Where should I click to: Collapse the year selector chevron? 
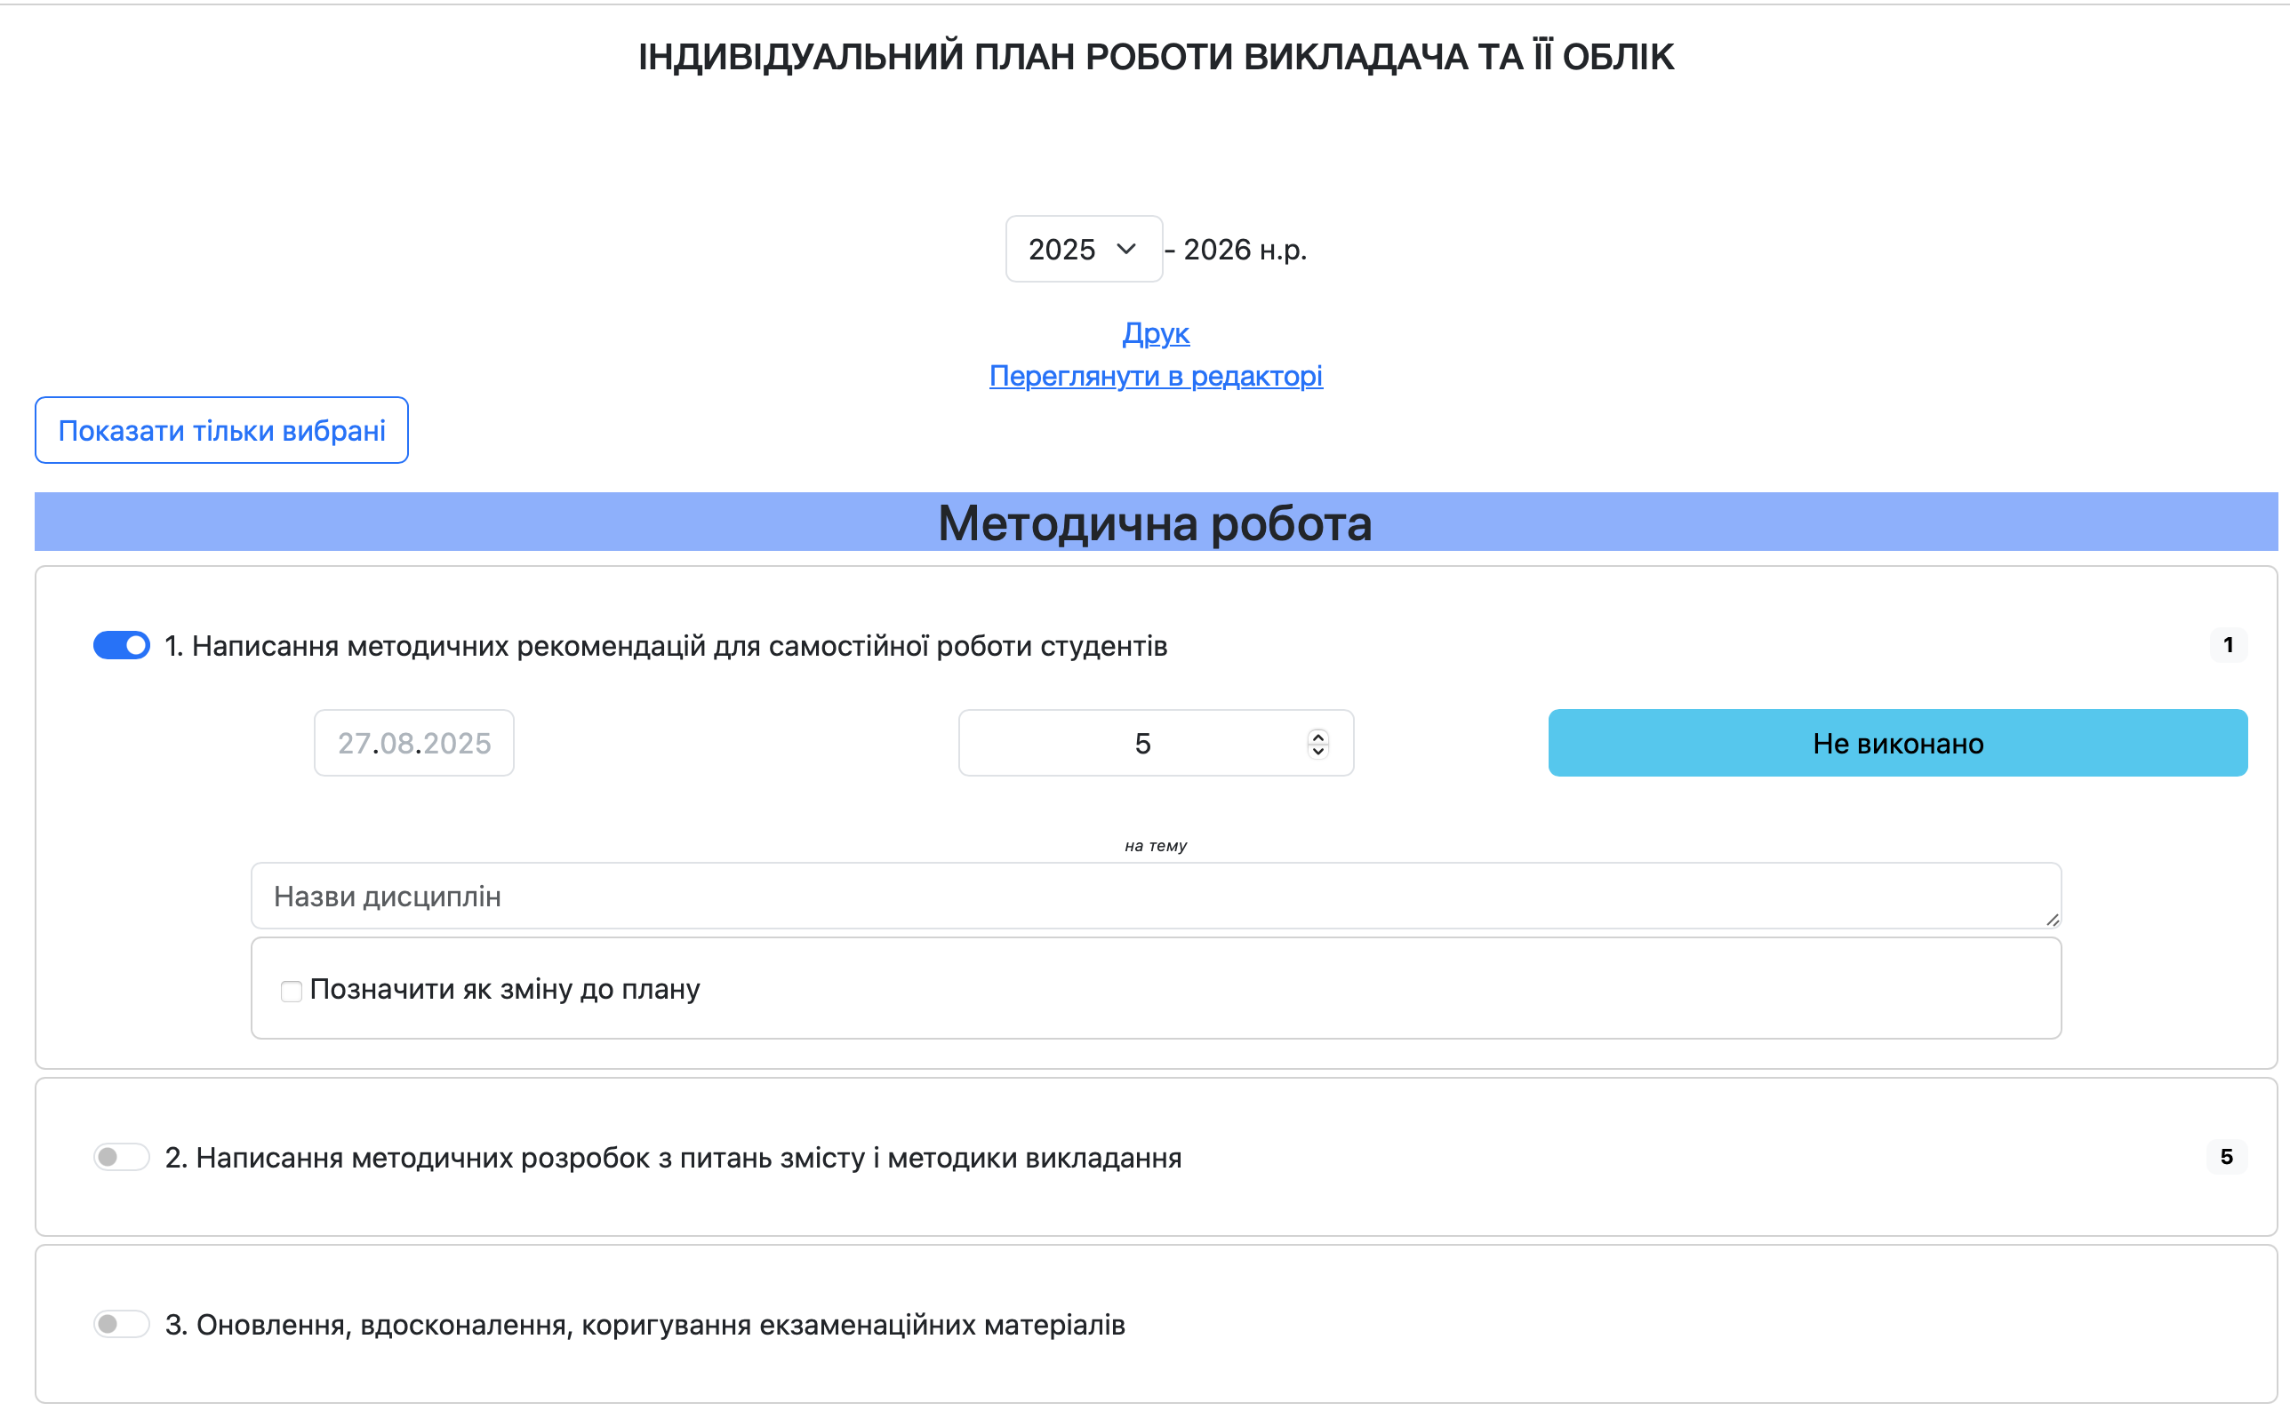(1125, 248)
